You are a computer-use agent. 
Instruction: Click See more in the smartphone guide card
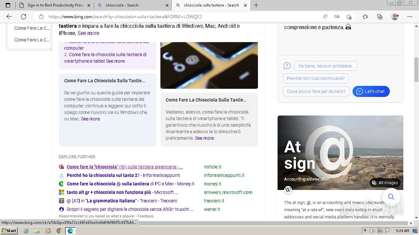click(x=204, y=138)
